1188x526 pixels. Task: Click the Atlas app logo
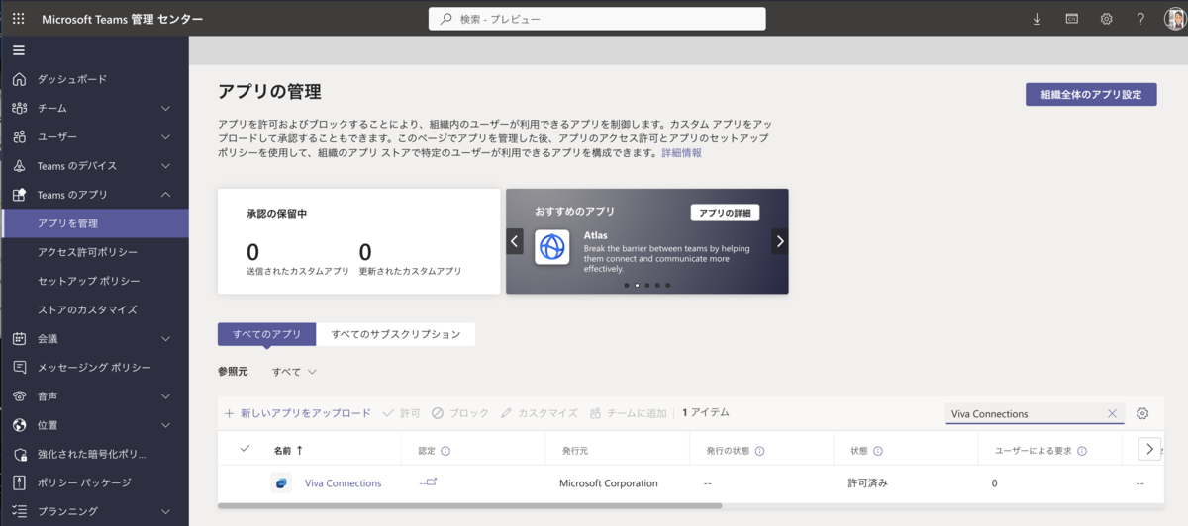point(551,247)
